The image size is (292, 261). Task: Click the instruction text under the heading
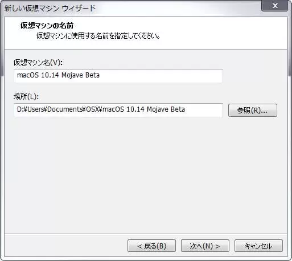click(x=98, y=35)
